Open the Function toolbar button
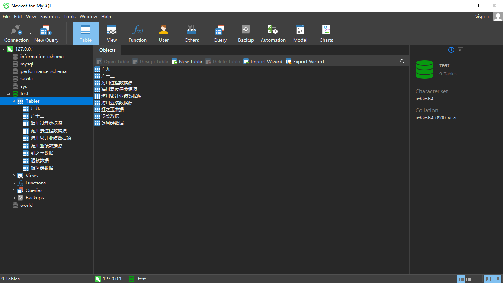 click(x=138, y=33)
